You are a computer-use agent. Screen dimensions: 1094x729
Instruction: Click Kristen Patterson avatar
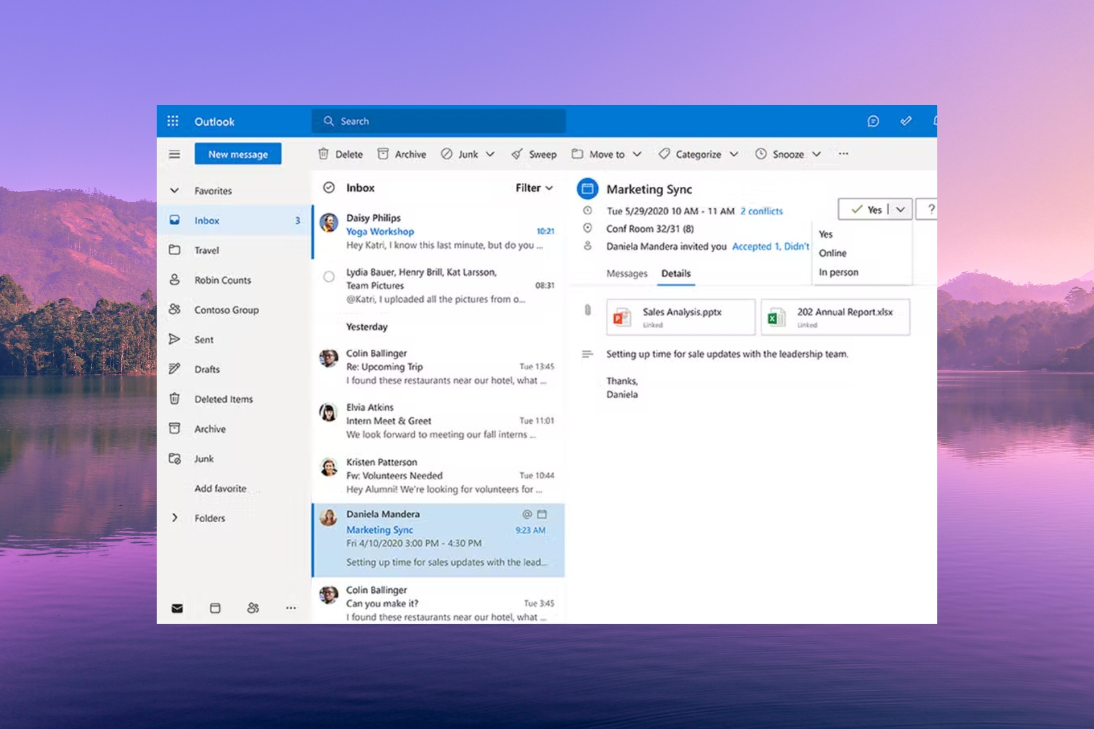(328, 466)
